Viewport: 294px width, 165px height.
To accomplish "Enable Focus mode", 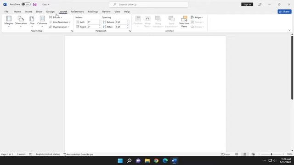I will [x=226, y=154].
